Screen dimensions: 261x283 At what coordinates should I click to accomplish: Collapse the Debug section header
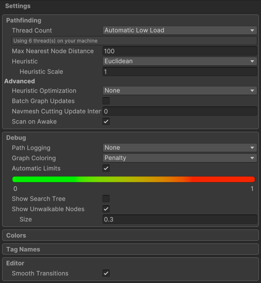point(16,138)
